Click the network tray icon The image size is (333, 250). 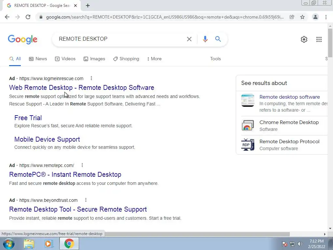(x=292, y=244)
